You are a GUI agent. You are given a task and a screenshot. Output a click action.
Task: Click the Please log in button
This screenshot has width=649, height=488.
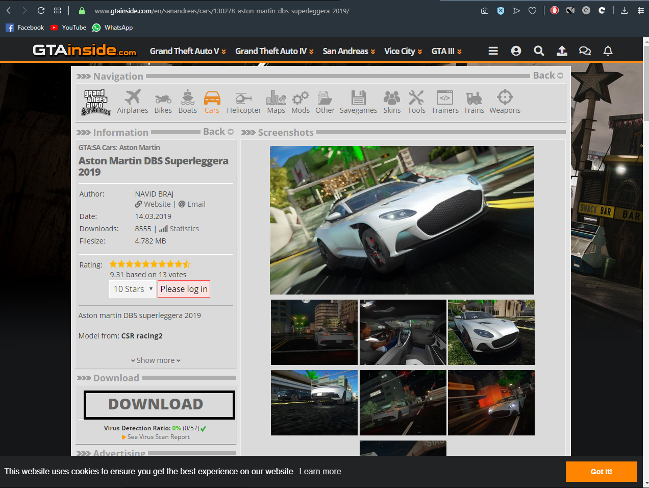(x=184, y=289)
